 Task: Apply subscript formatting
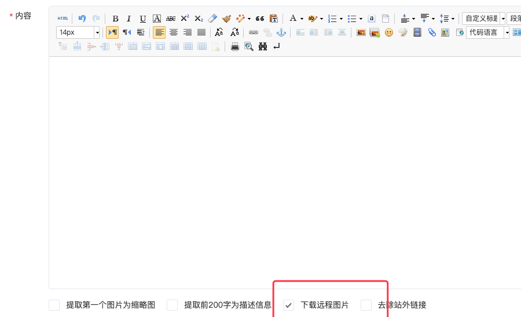pyautogui.click(x=199, y=19)
